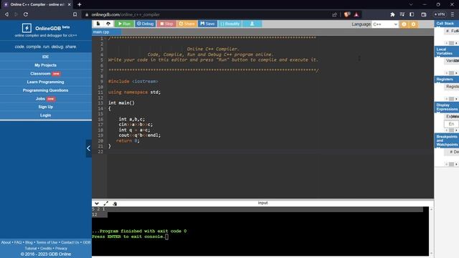Viewport: 459px width, 258px height.
Task: Open the Privacy footer link
Action: pos(61,249)
